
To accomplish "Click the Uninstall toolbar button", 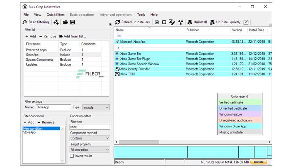I will coord(197,22).
